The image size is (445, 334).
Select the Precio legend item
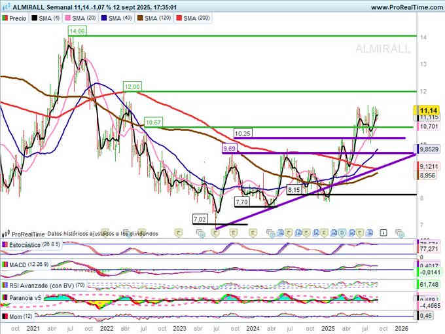(x=14, y=18)
